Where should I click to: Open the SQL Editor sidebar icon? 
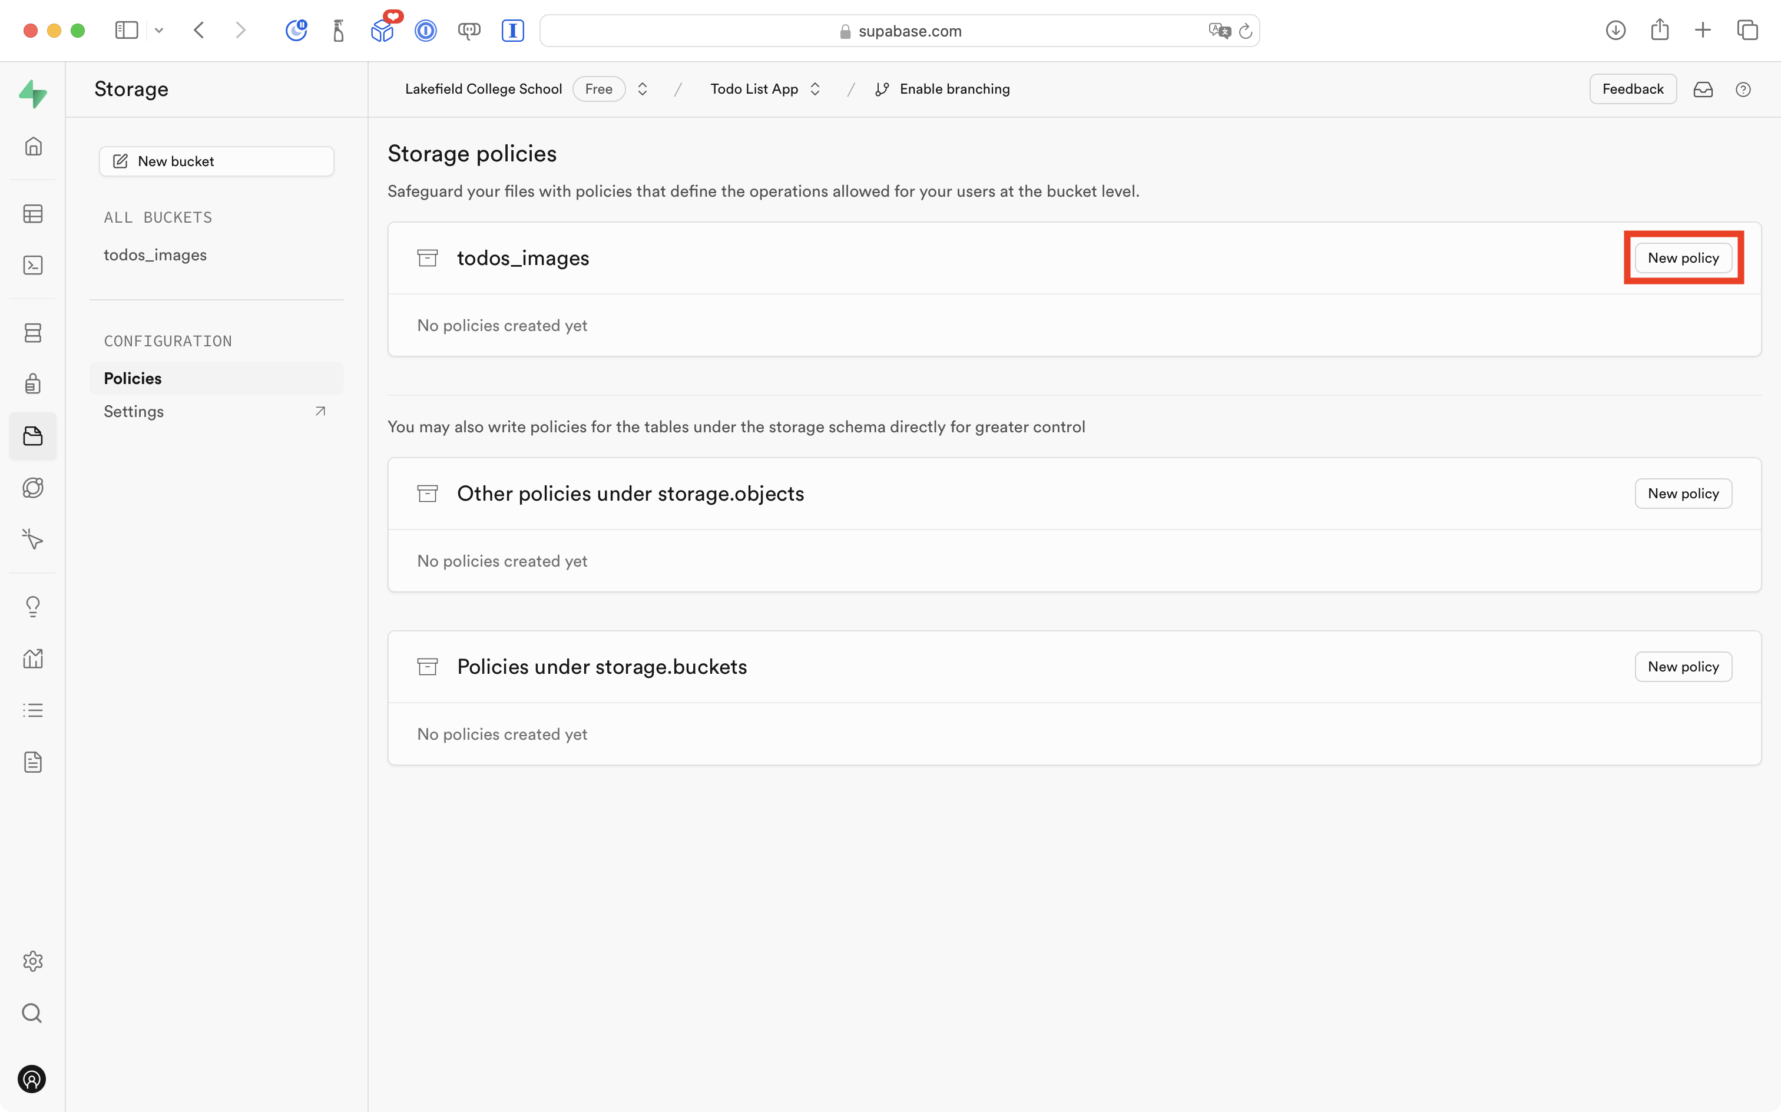(x=33, y=266)
